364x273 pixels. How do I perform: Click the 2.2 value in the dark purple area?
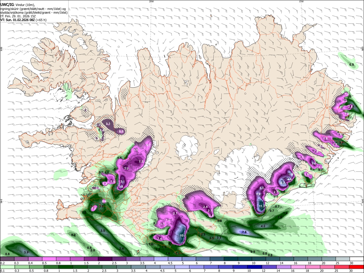(141, 161)
